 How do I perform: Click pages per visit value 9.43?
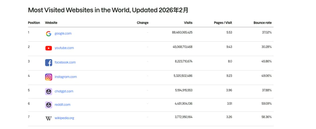pyautogui.click(x=229, y=47)
